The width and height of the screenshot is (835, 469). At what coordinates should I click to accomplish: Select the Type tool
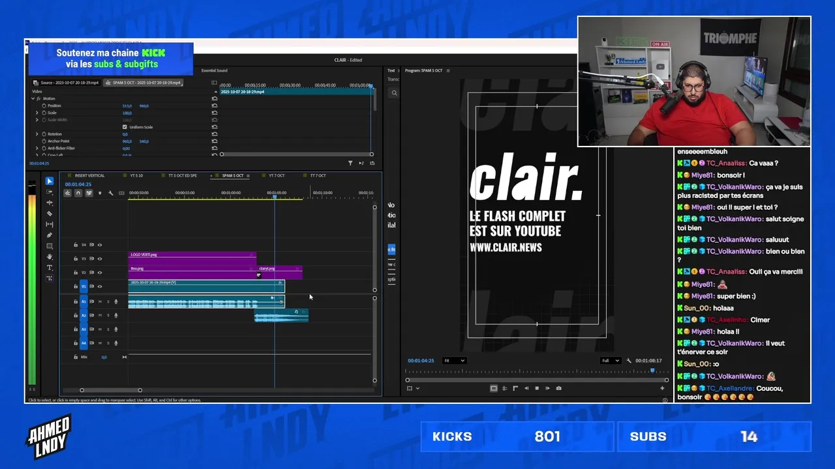[50, 268]
